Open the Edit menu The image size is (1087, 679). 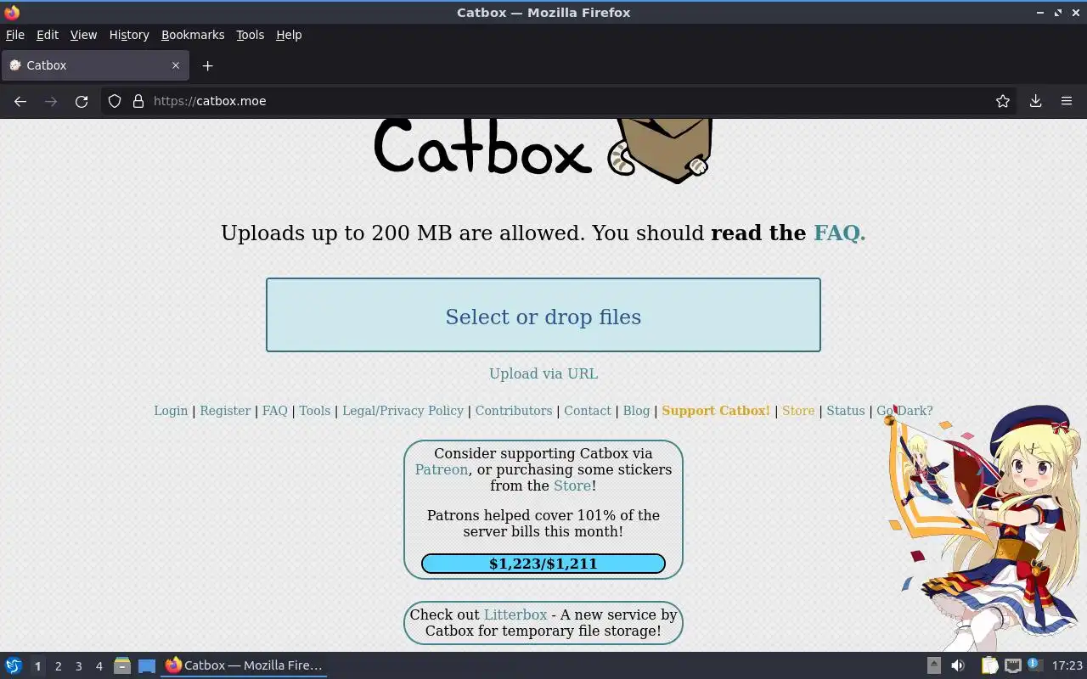(x=48, y=35)
